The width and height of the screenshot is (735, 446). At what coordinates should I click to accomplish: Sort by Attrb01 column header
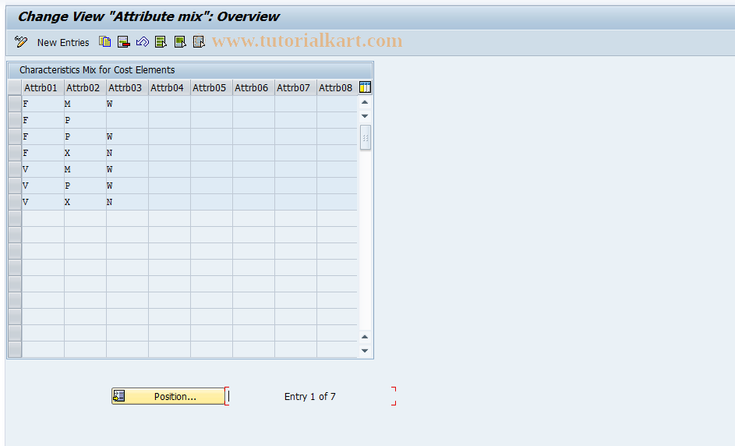tap(43, 87)
